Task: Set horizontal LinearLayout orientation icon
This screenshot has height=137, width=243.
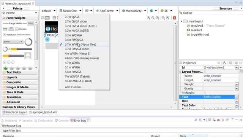Action: (x=43, y=18)
